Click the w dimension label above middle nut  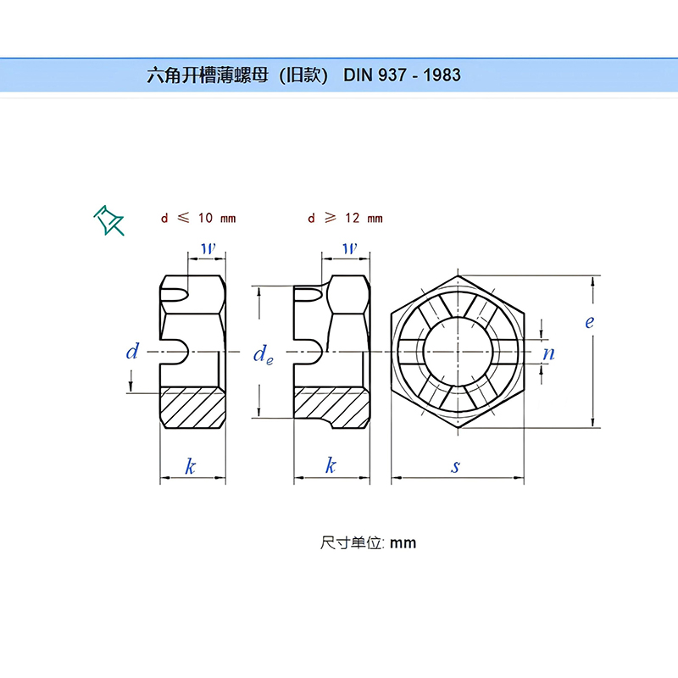click(x=349, y=248)
